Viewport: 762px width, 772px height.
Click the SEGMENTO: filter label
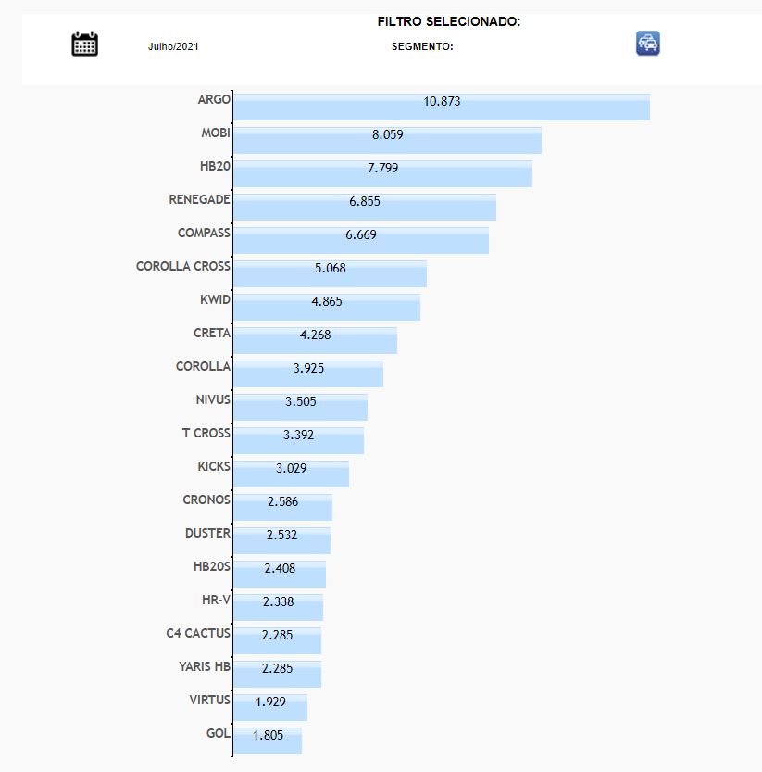point(422,46)
